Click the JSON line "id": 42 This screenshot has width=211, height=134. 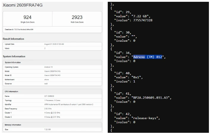123,114
